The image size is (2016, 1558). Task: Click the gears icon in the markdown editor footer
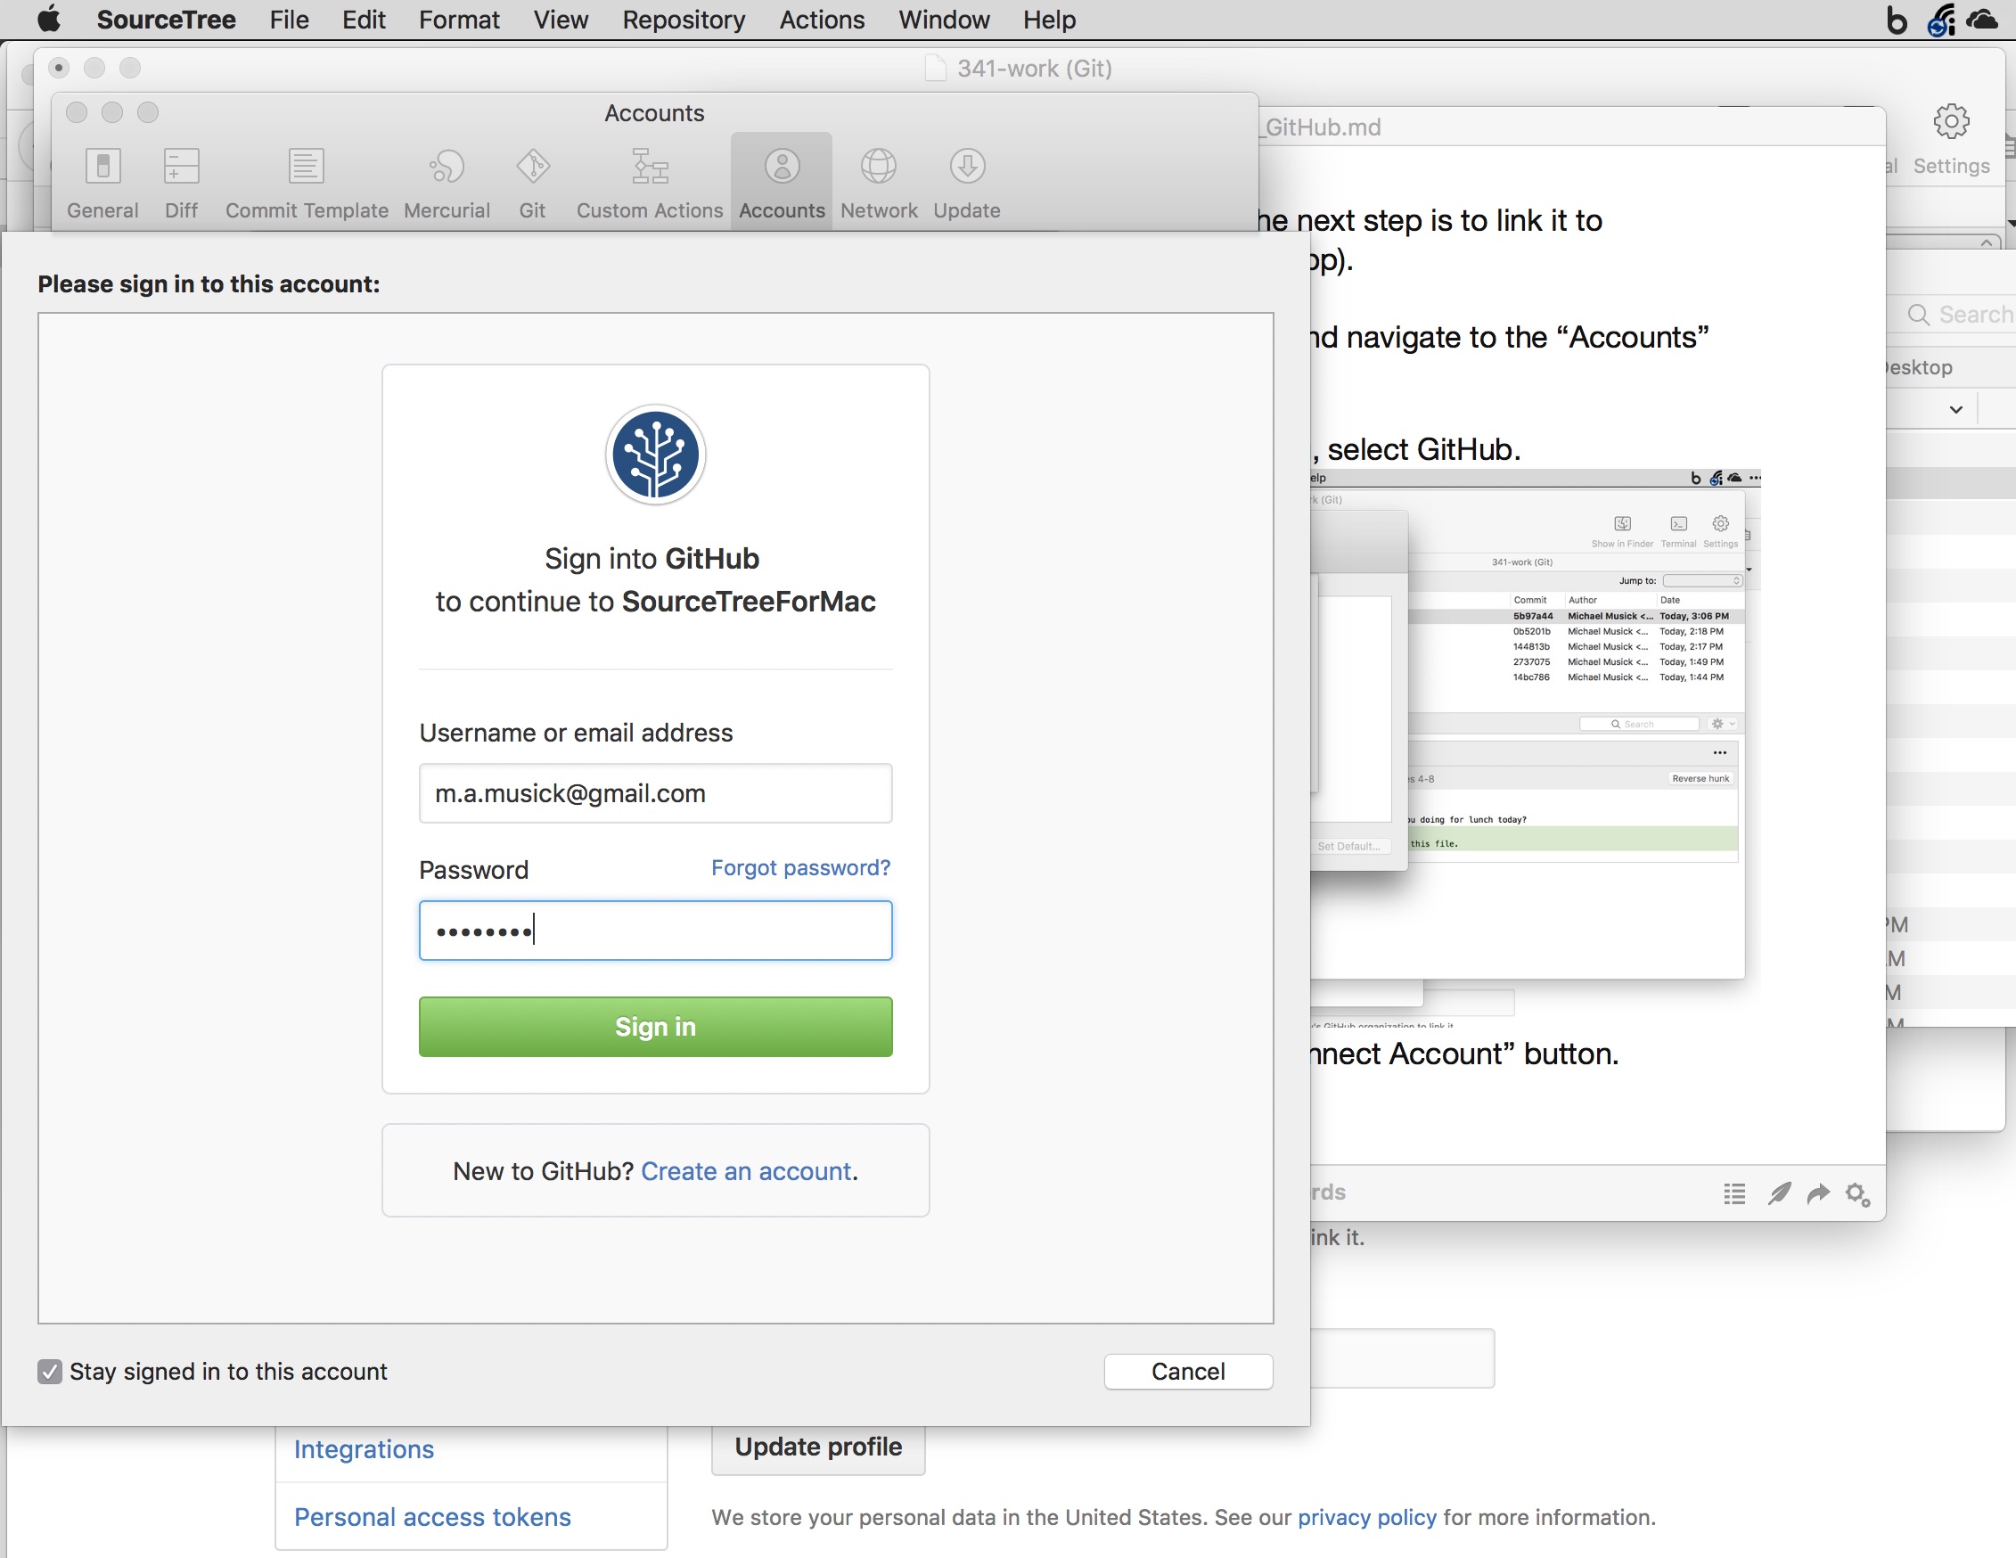[1858, 1194]
